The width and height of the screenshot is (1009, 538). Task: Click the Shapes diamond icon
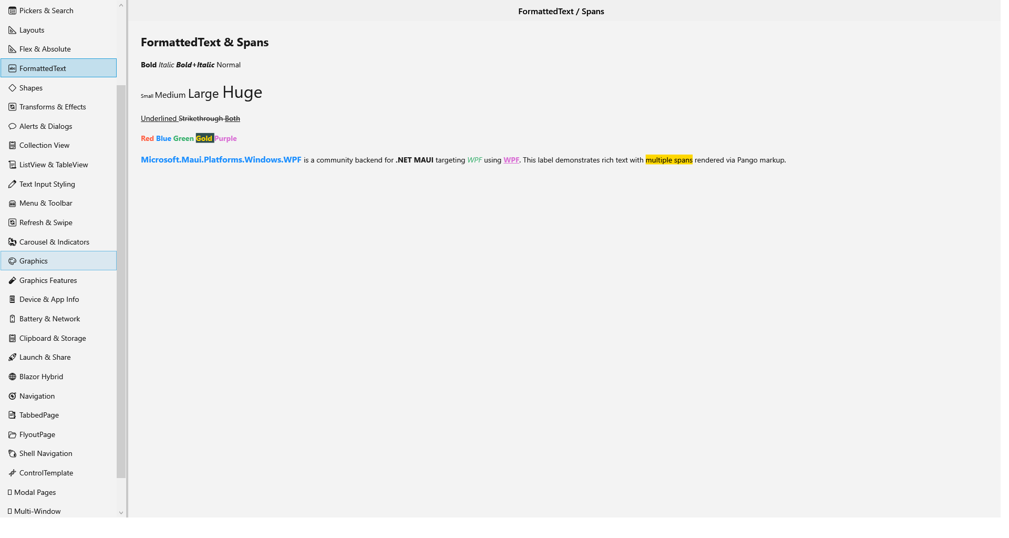click(x=13, y=88)
